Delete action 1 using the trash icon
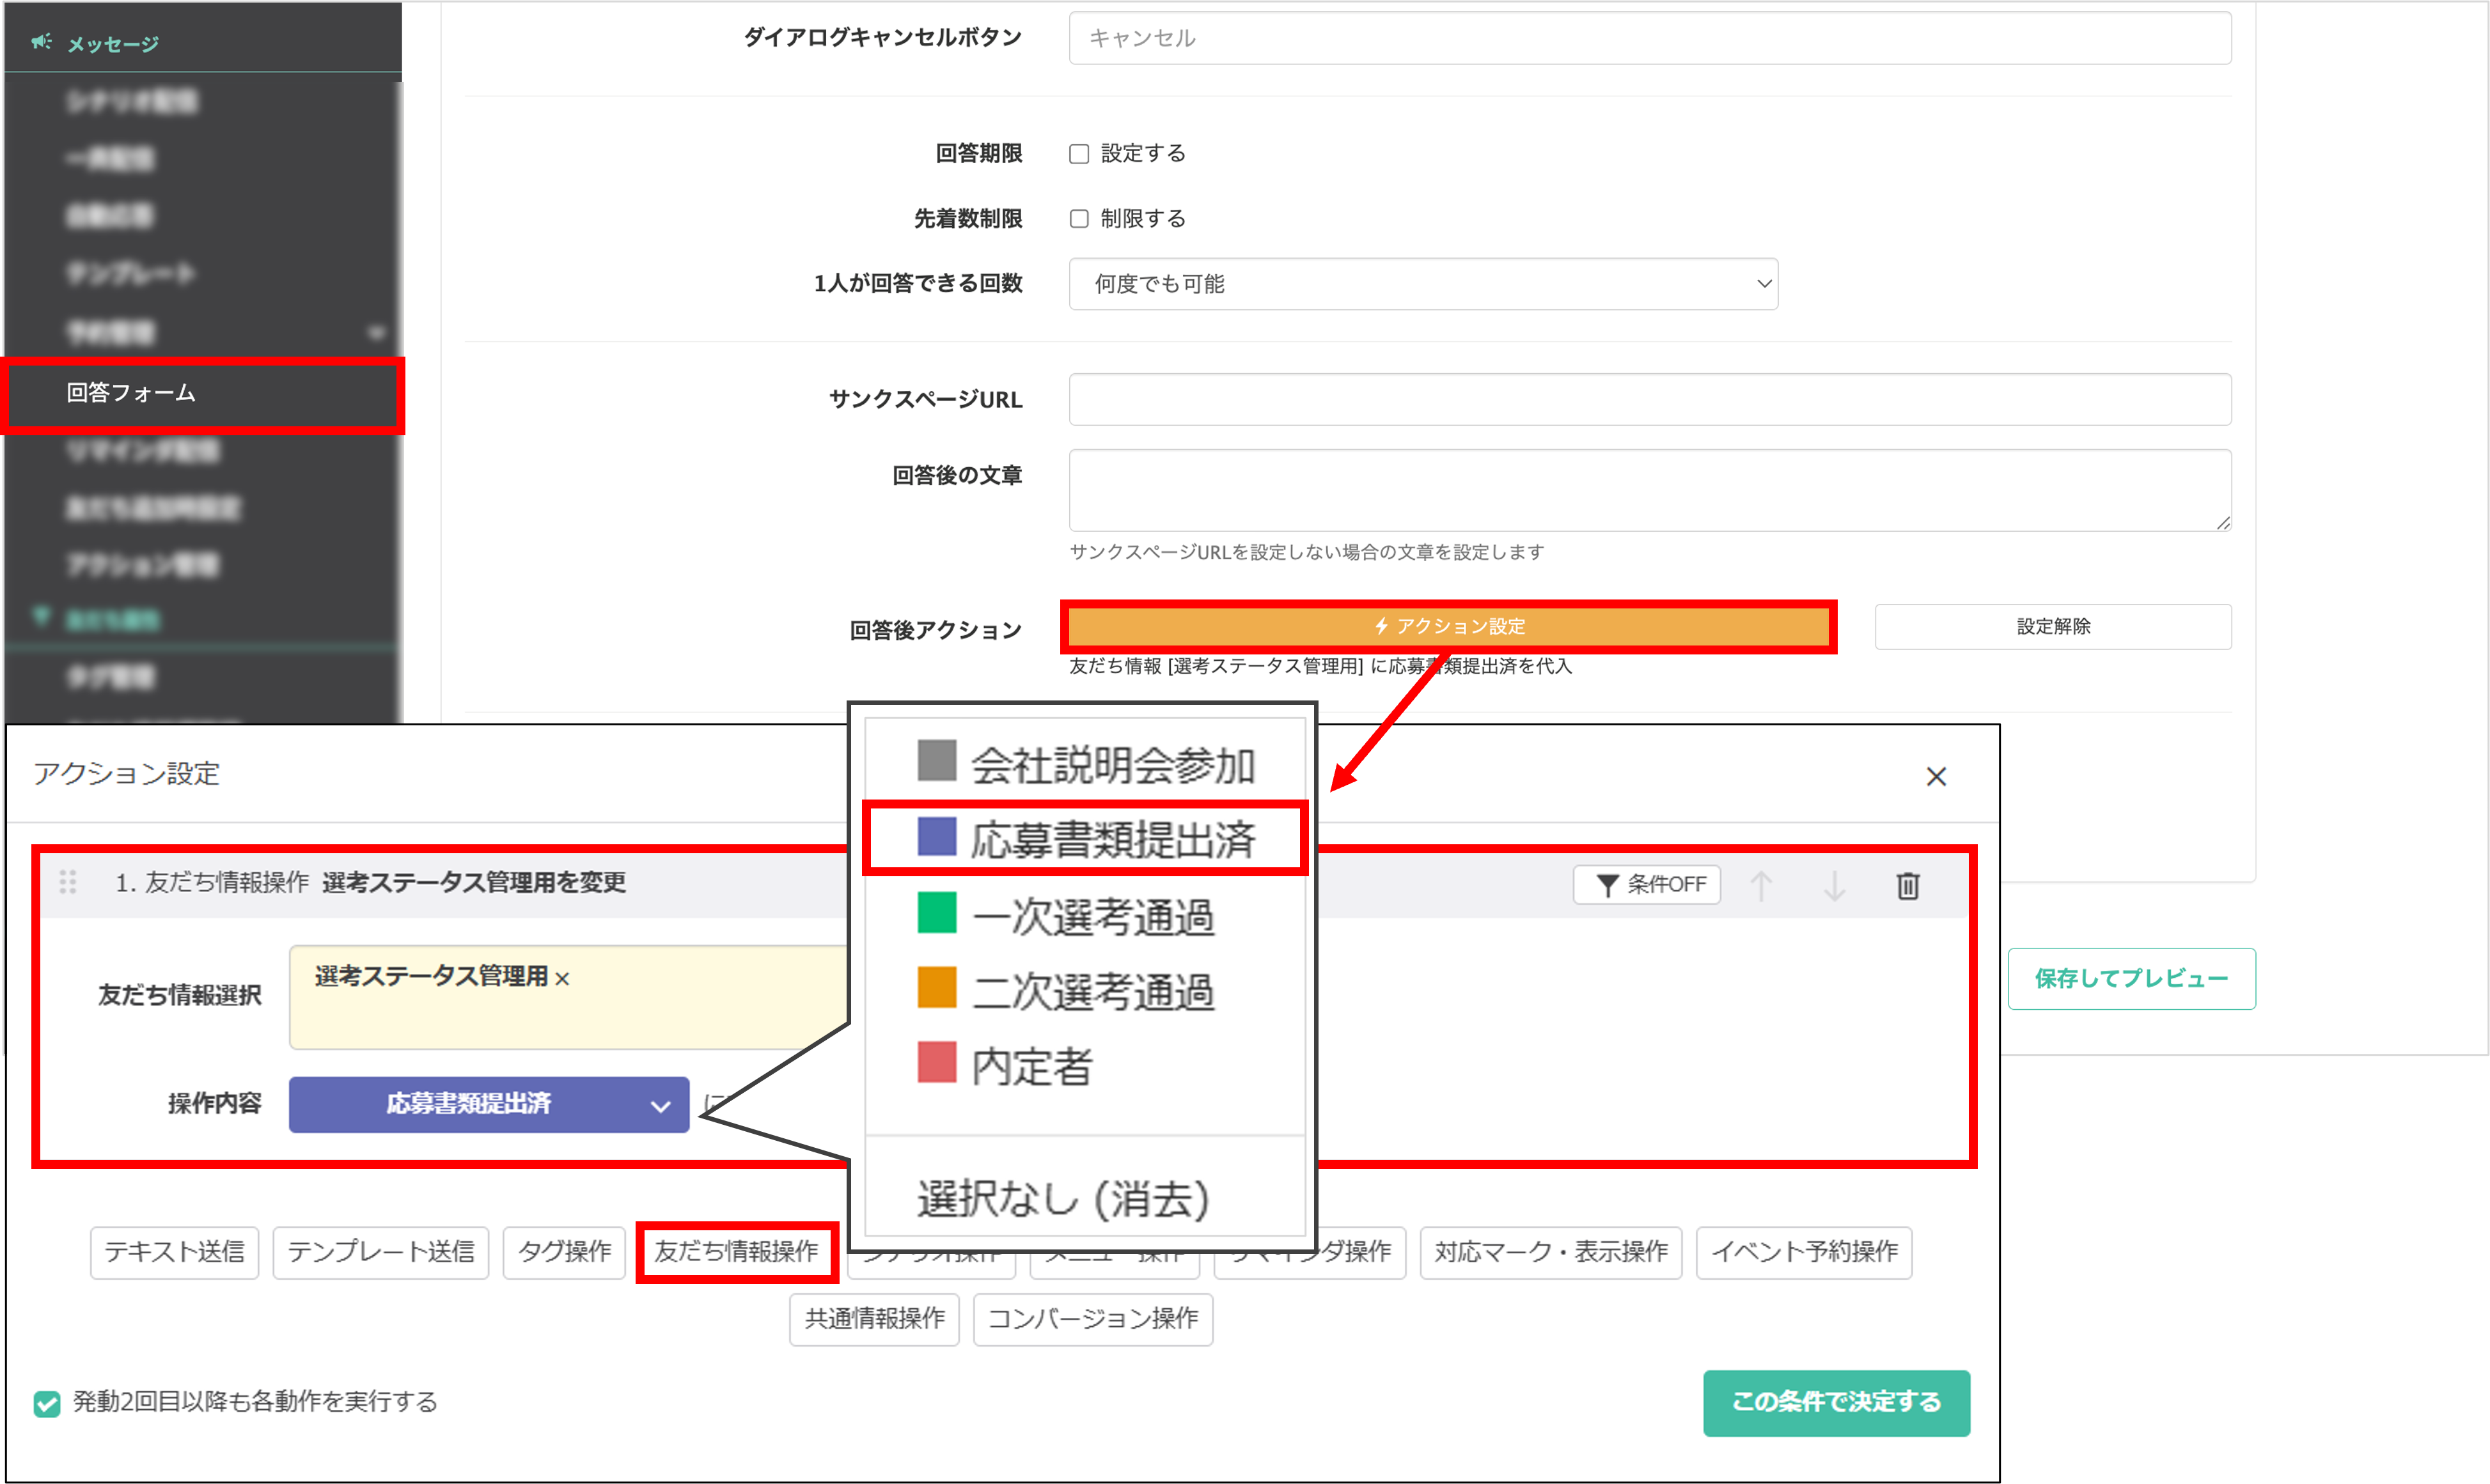 click(1907, 884)
